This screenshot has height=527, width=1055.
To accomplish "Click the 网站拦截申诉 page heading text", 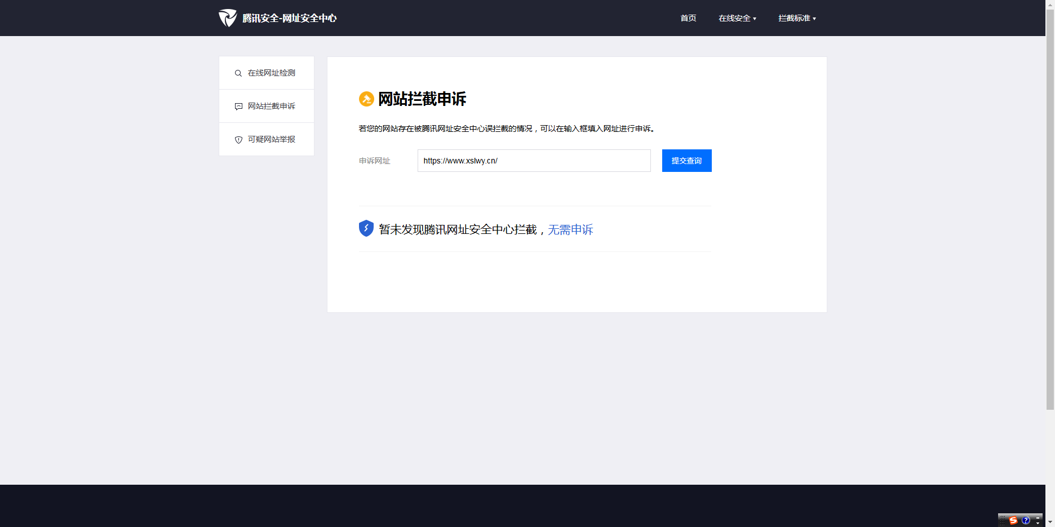I will tap(422, 99).
